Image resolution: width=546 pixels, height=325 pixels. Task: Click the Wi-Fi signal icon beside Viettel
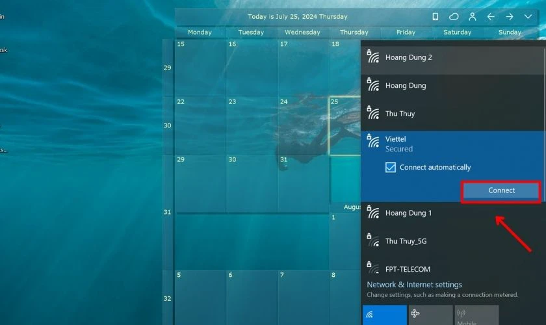coord(373,141)
